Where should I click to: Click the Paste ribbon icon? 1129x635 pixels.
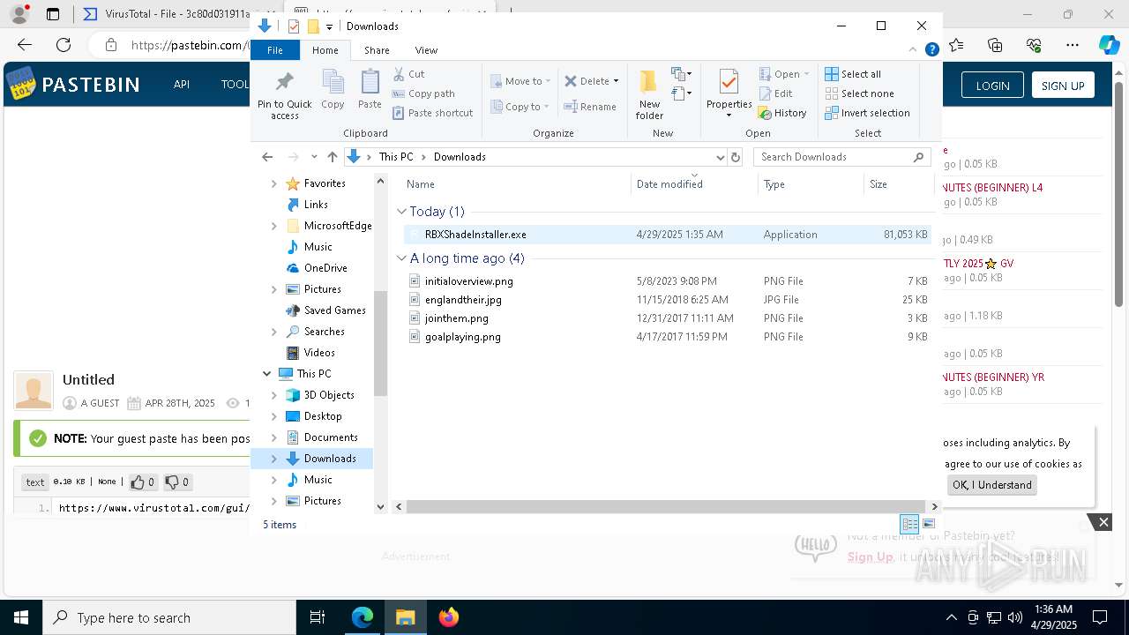pyautogui.click(x=370, y=89)
